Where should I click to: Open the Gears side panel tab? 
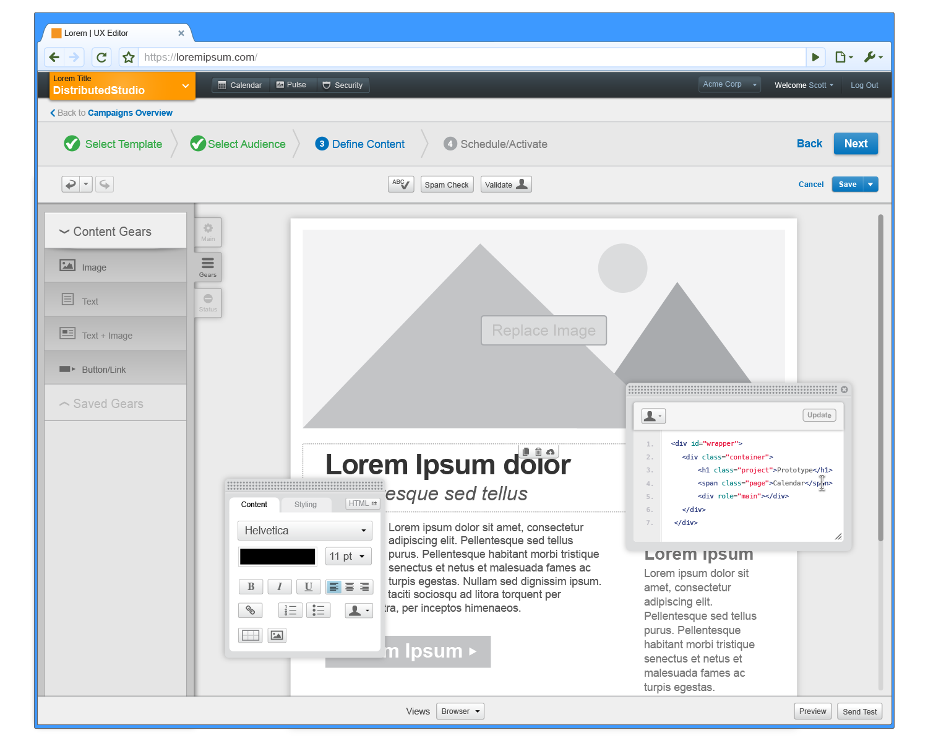pos(208,267)
